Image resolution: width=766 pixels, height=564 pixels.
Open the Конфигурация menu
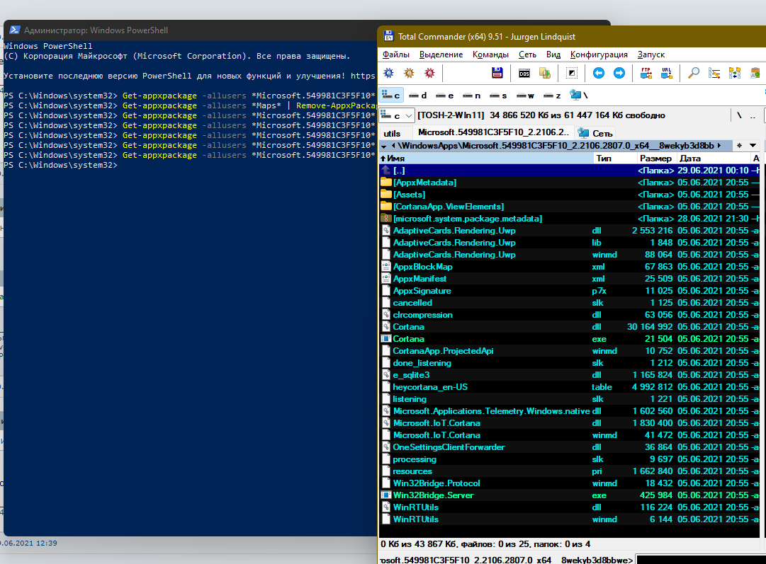click(599, 54)
